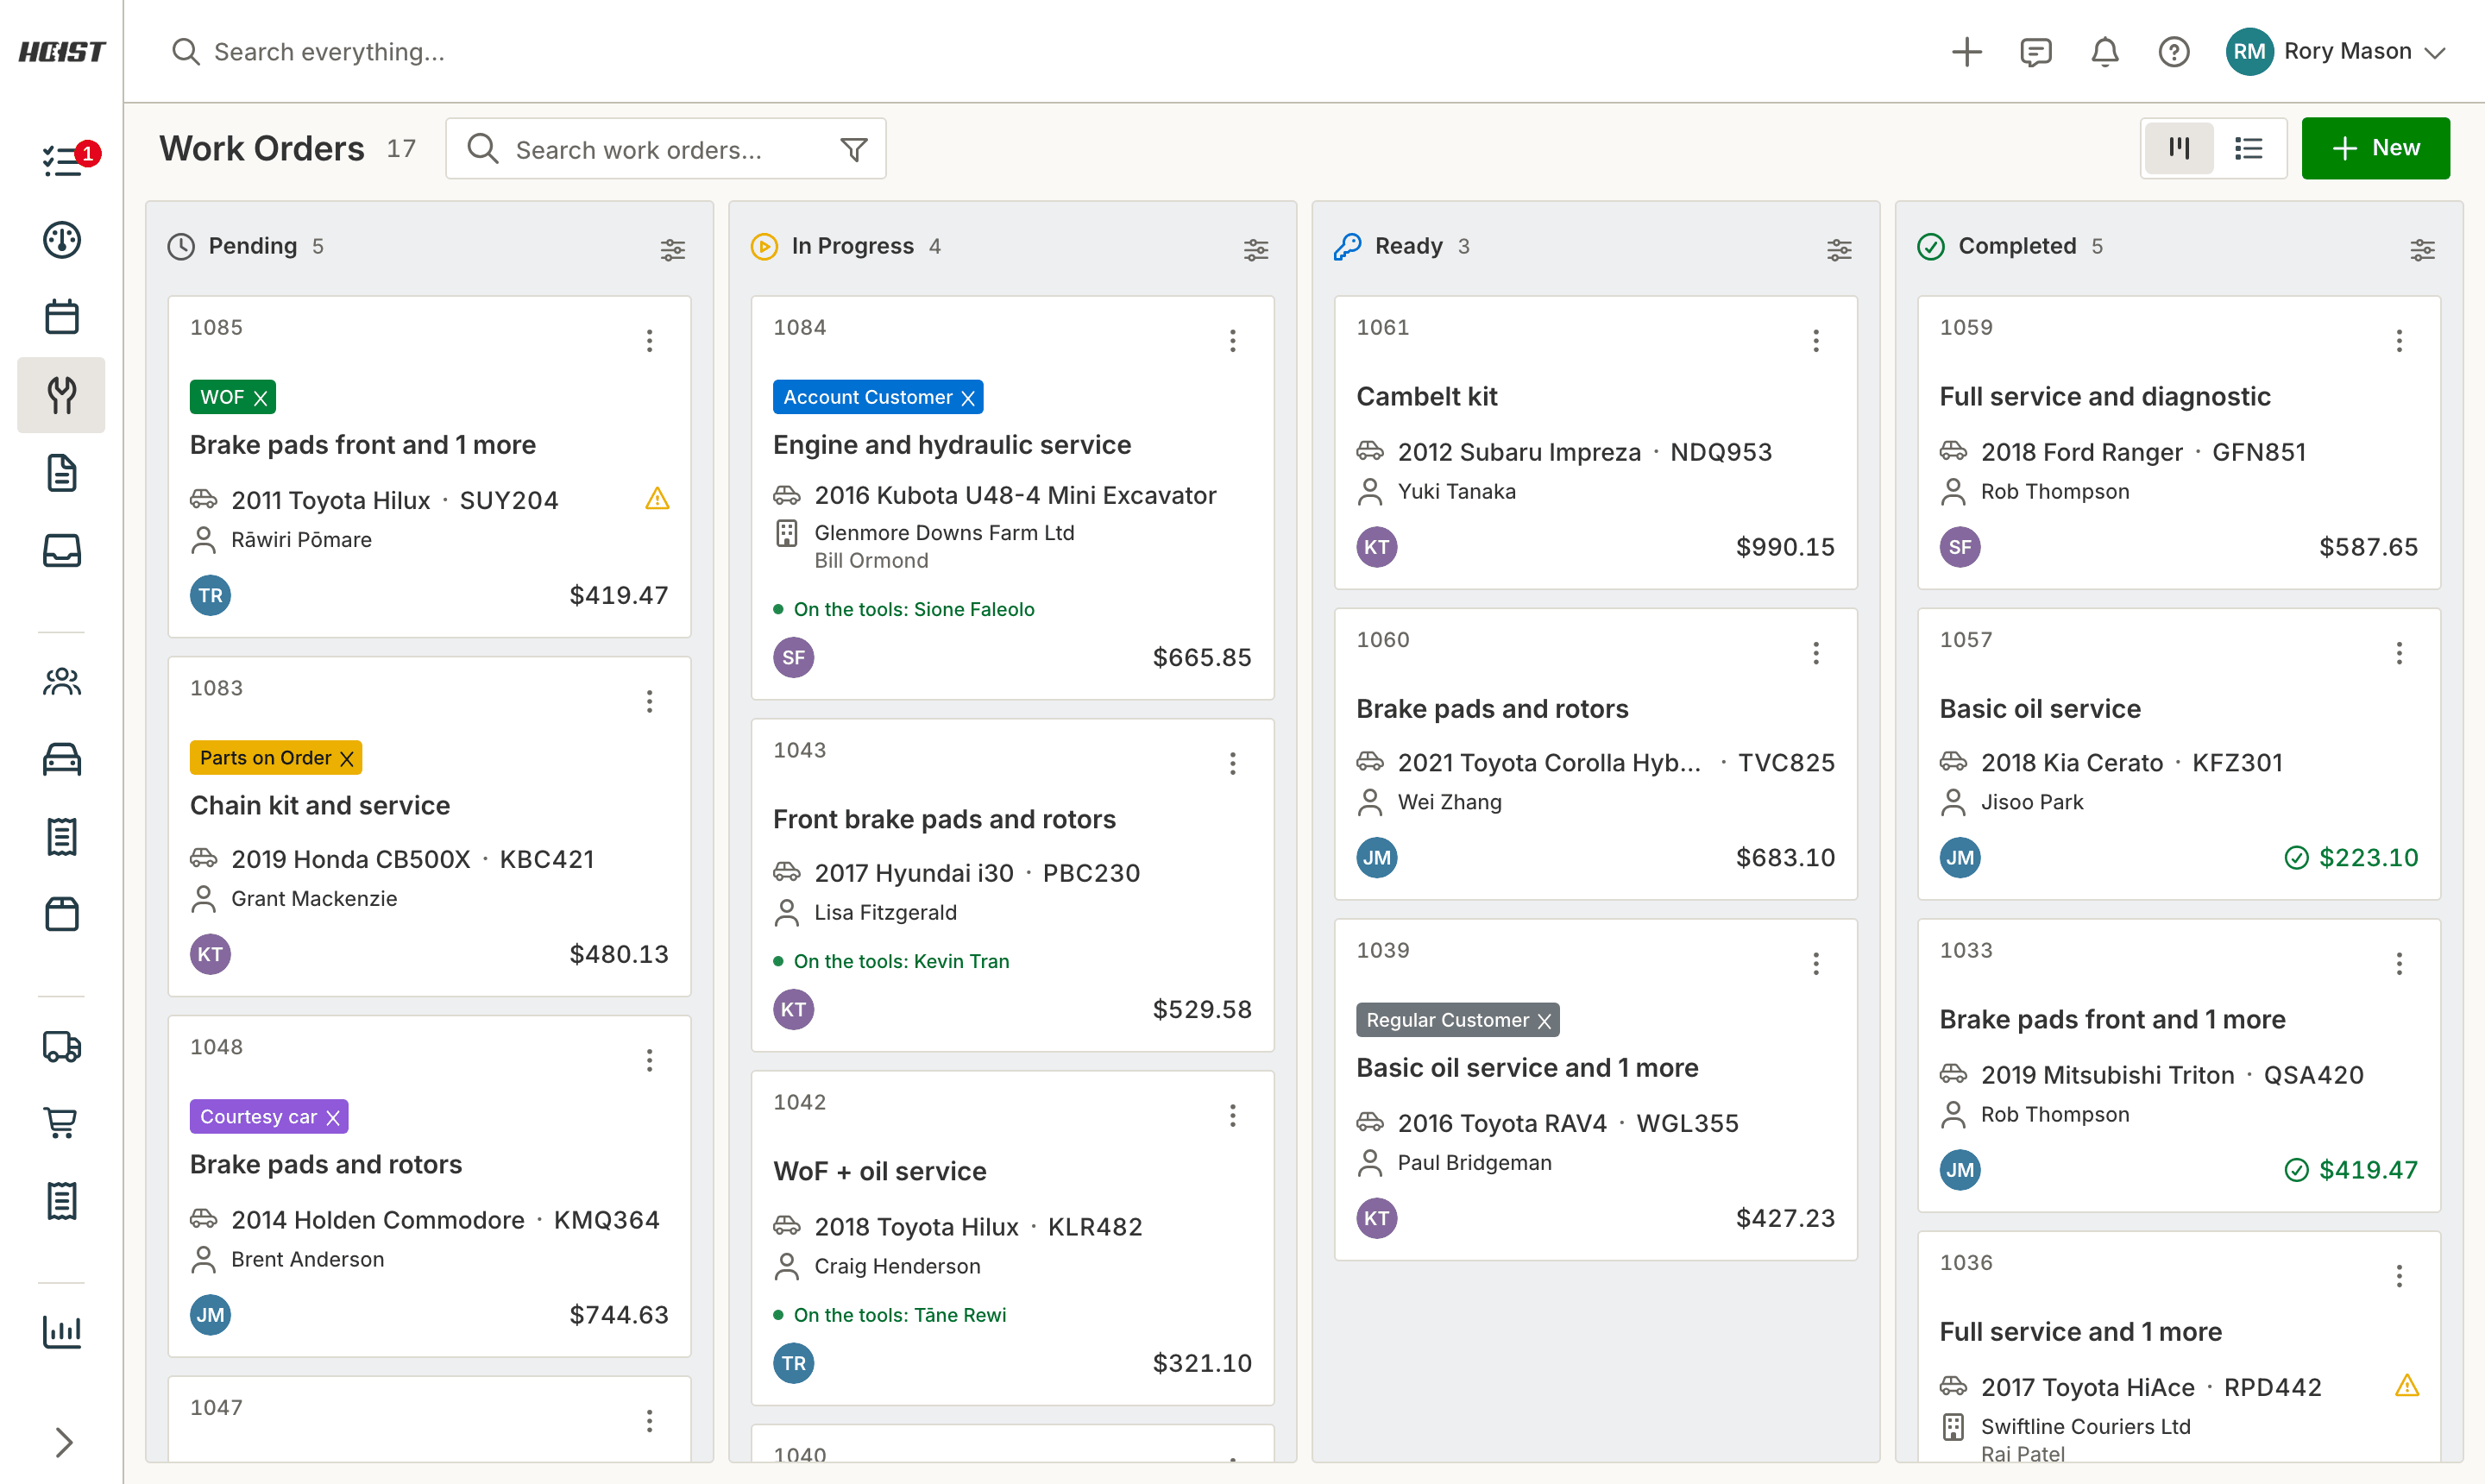Open the delivery truck icon in sidebar
Viewport: 2485px width, 1484px height.
62,1046
